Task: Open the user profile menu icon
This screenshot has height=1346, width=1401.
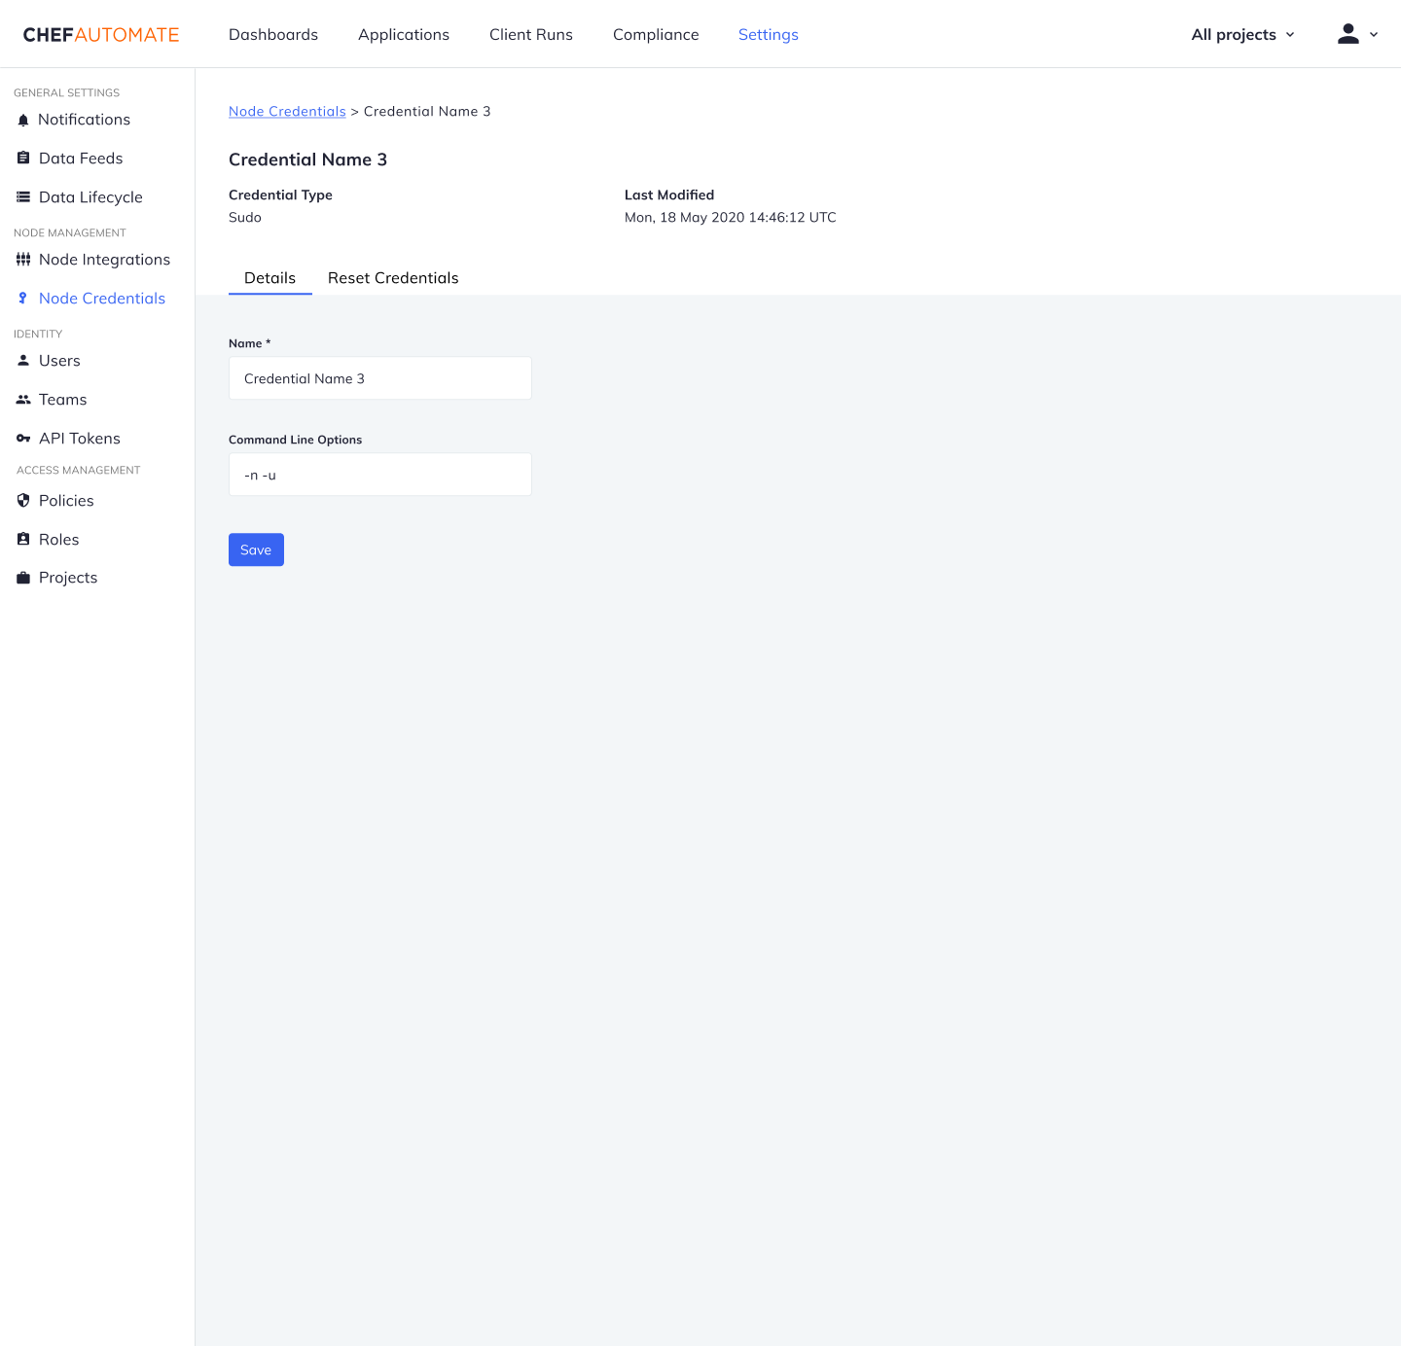Action: tap(1348, 34)
